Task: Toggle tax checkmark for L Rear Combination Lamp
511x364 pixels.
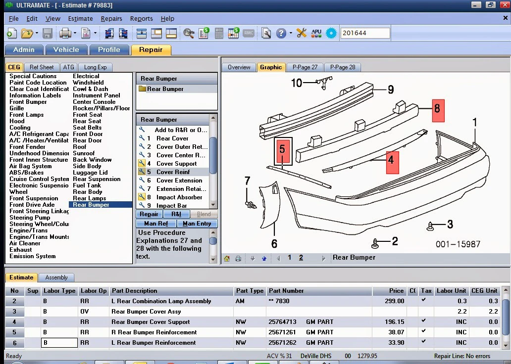Action: click(x=423, y=300)
